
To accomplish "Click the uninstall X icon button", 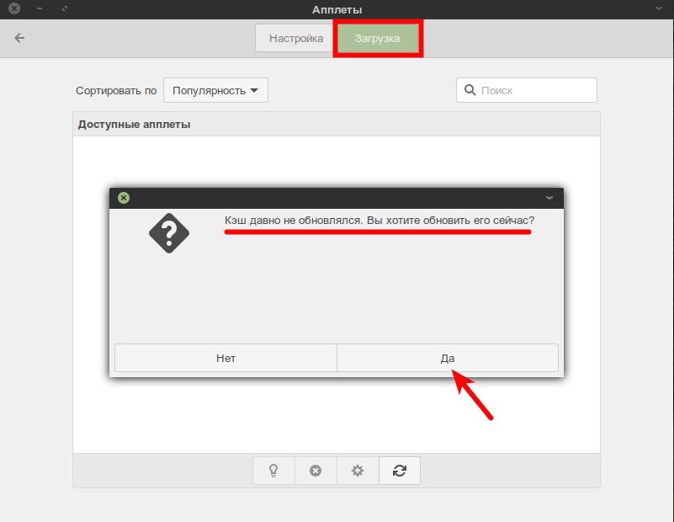I will coord(316,471).
